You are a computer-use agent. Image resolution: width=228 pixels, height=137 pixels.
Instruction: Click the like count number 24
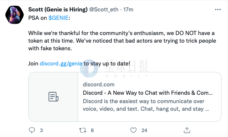[144, 130]
